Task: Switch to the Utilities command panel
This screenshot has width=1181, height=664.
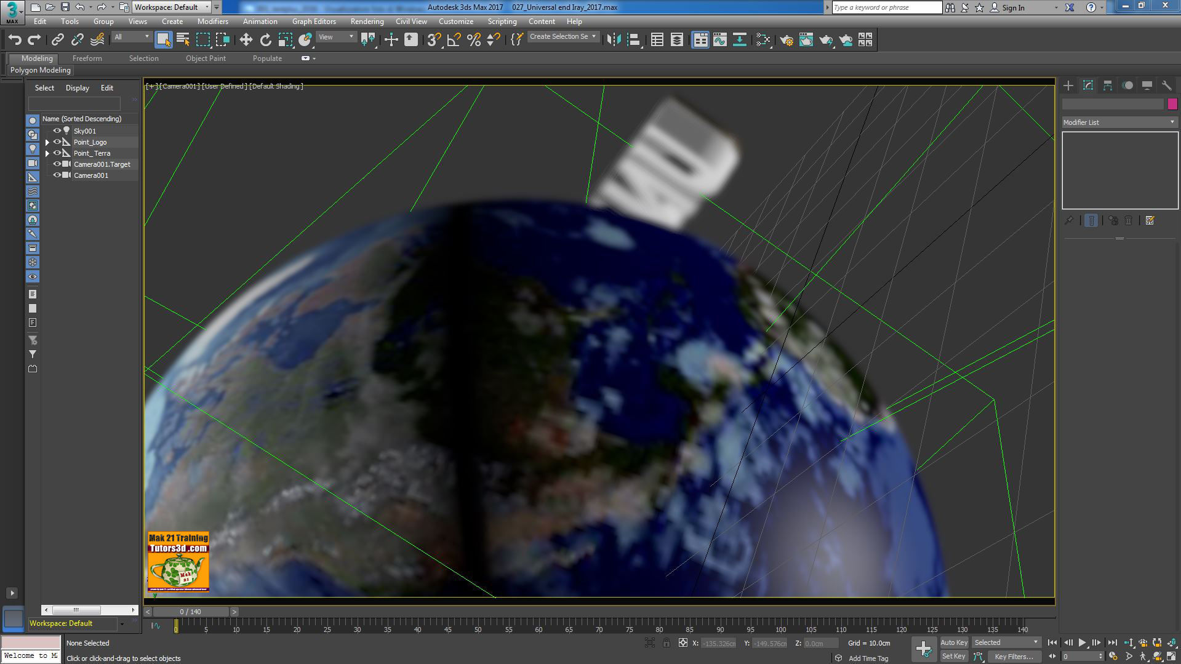Action: (1167, 86)
